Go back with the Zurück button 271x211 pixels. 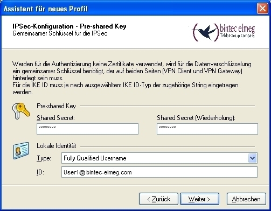point(158,199)
